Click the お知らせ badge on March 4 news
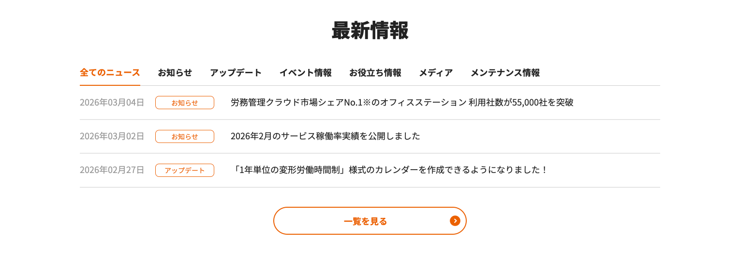Screen dimensions: 740x254 pyautogui.click(x=184, y=103)
